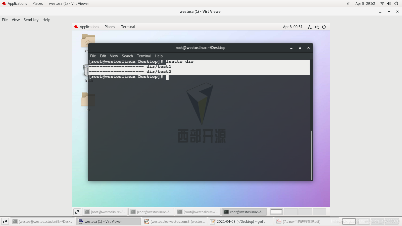Open the host clock showing Apr 8 09:50
This screenshot has height=226, width=402.
pyautogui.click(x=365, y=4)
